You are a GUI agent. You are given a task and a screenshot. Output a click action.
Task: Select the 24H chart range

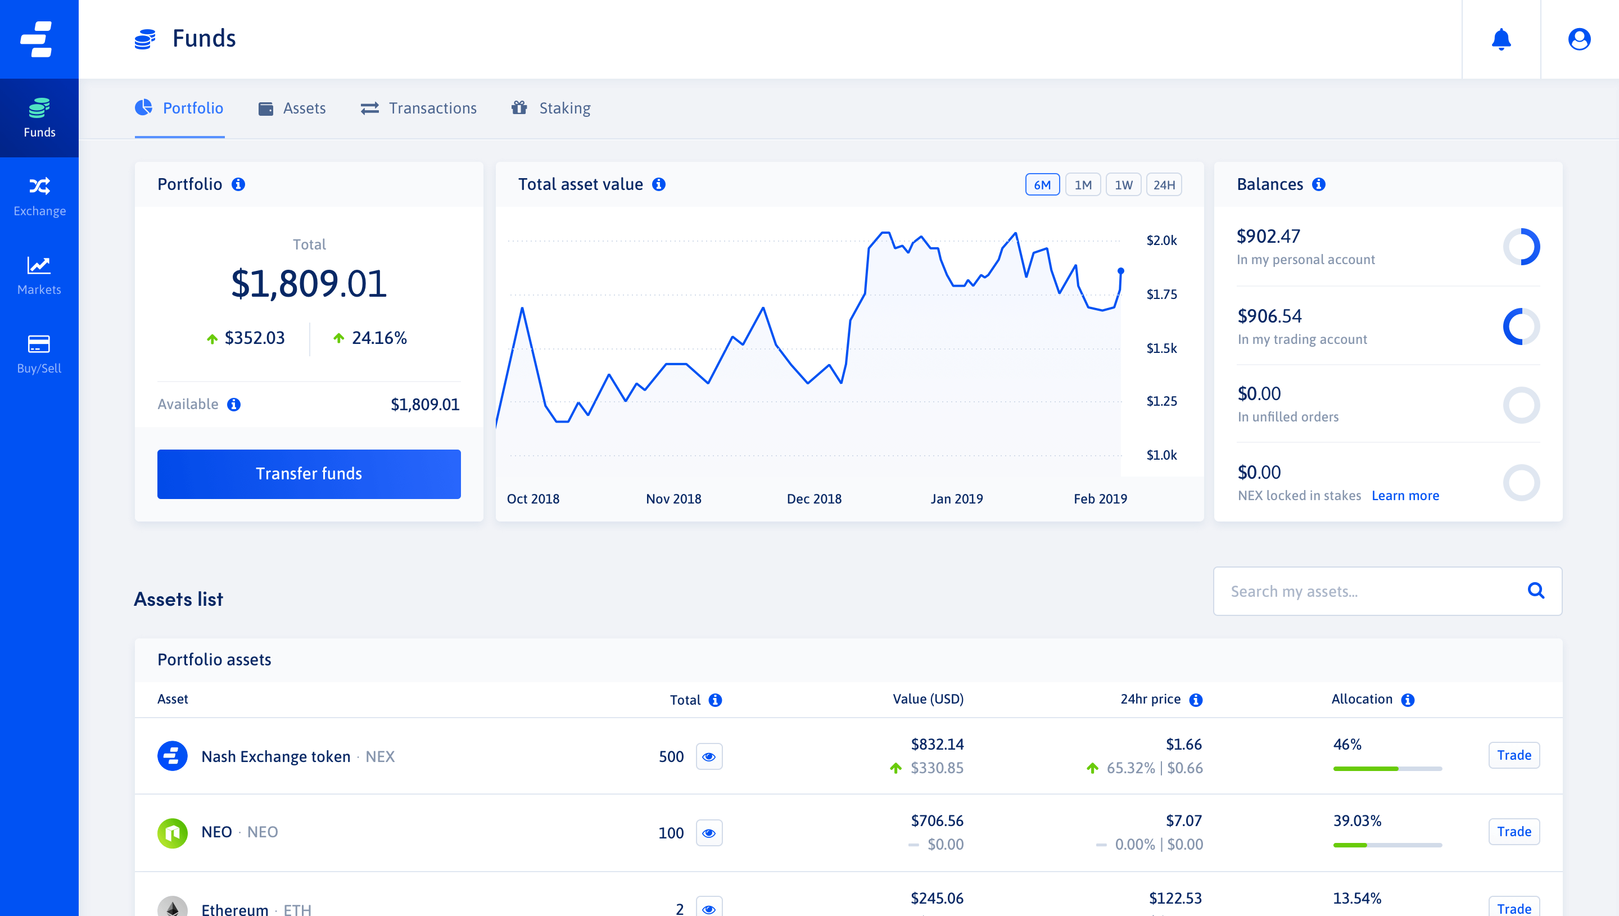coord(1164,185)
